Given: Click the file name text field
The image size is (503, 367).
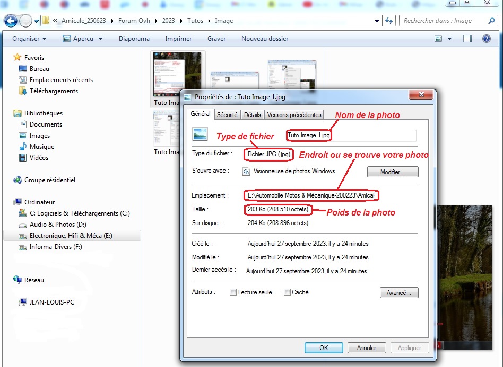Looking at the screenshot, I should 351,136.
